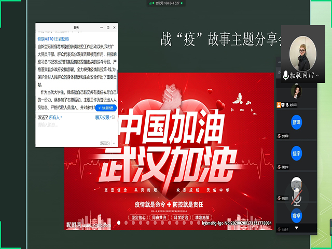Viewport: 332px width, 249px height.
Task: Click the green speaker volume icon
Action: 182,3
